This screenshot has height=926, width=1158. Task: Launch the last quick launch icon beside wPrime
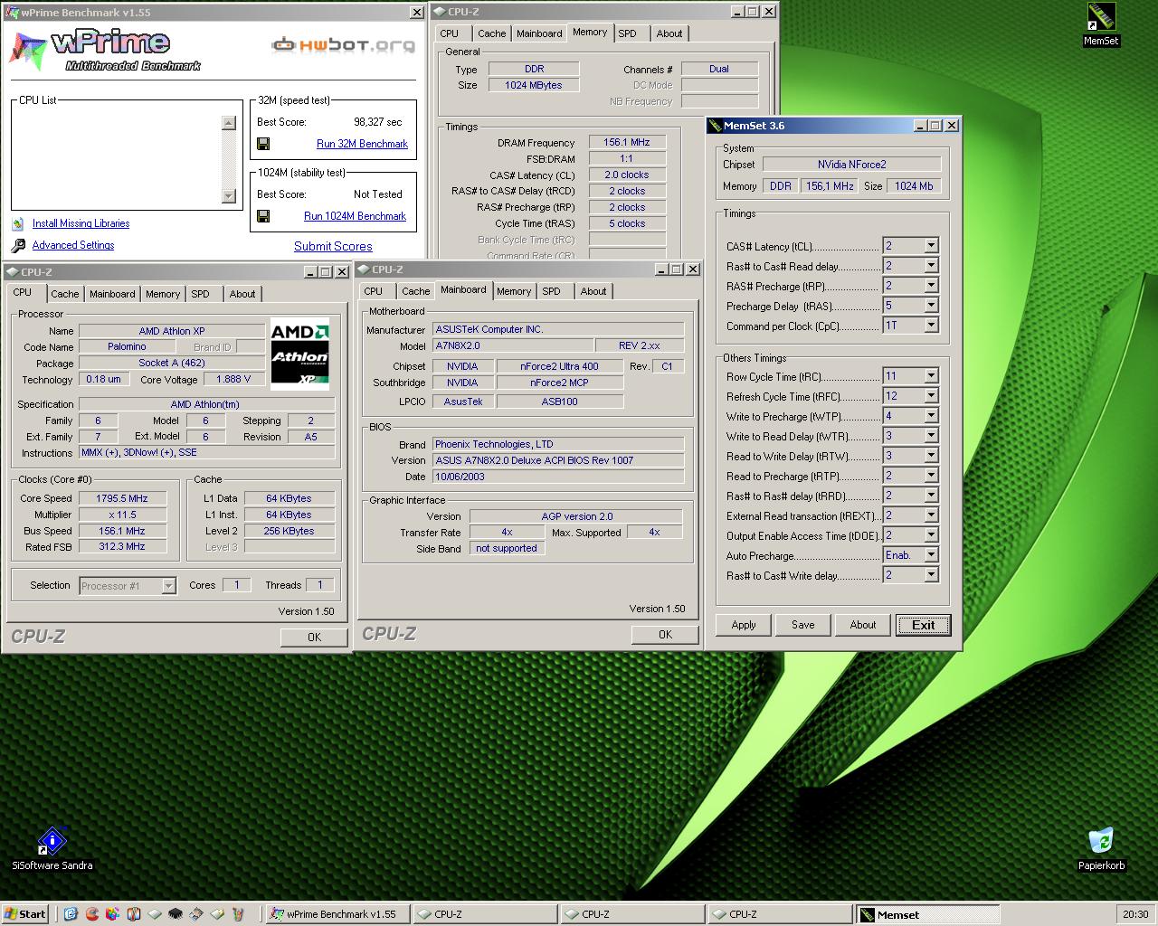point(239,914)
